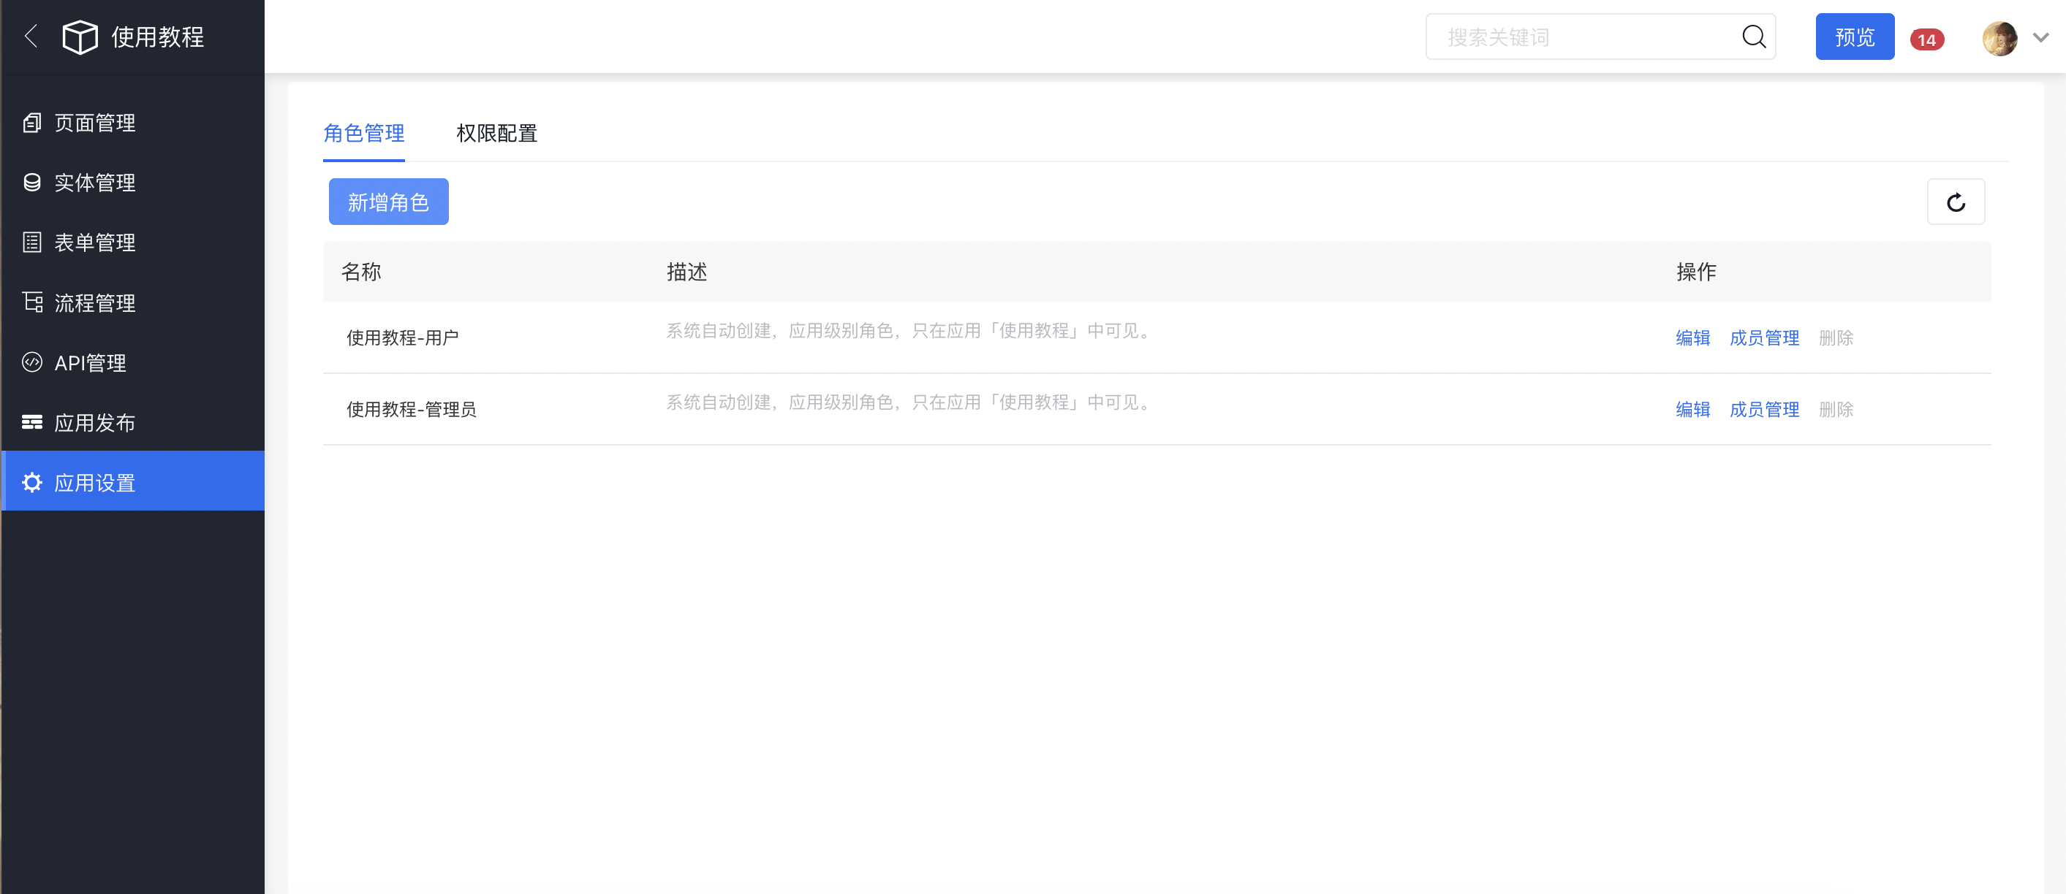Click the 表单管理 form icon
Viewport: 2066px width, 894px height.
coord(32,242)
